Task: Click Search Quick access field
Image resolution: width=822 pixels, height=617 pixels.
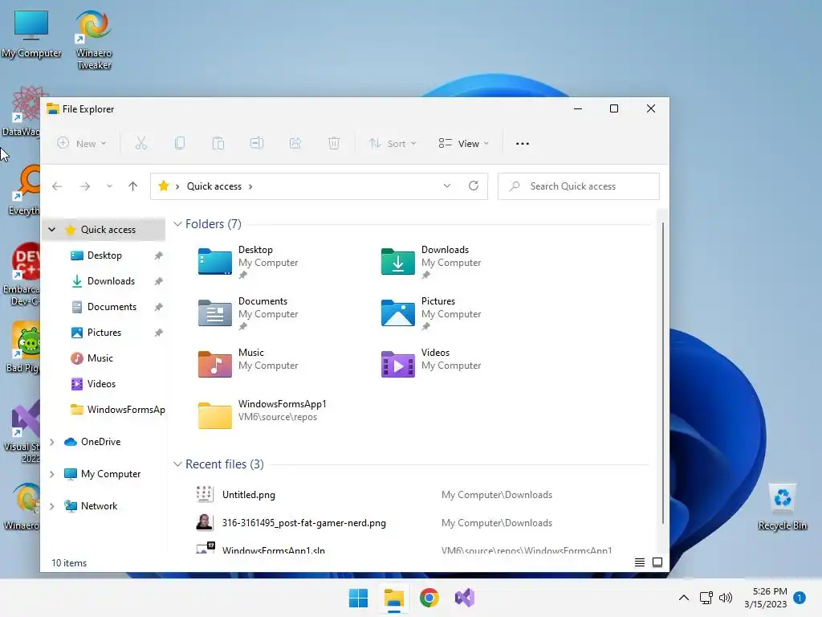Action: click(578, 186)
